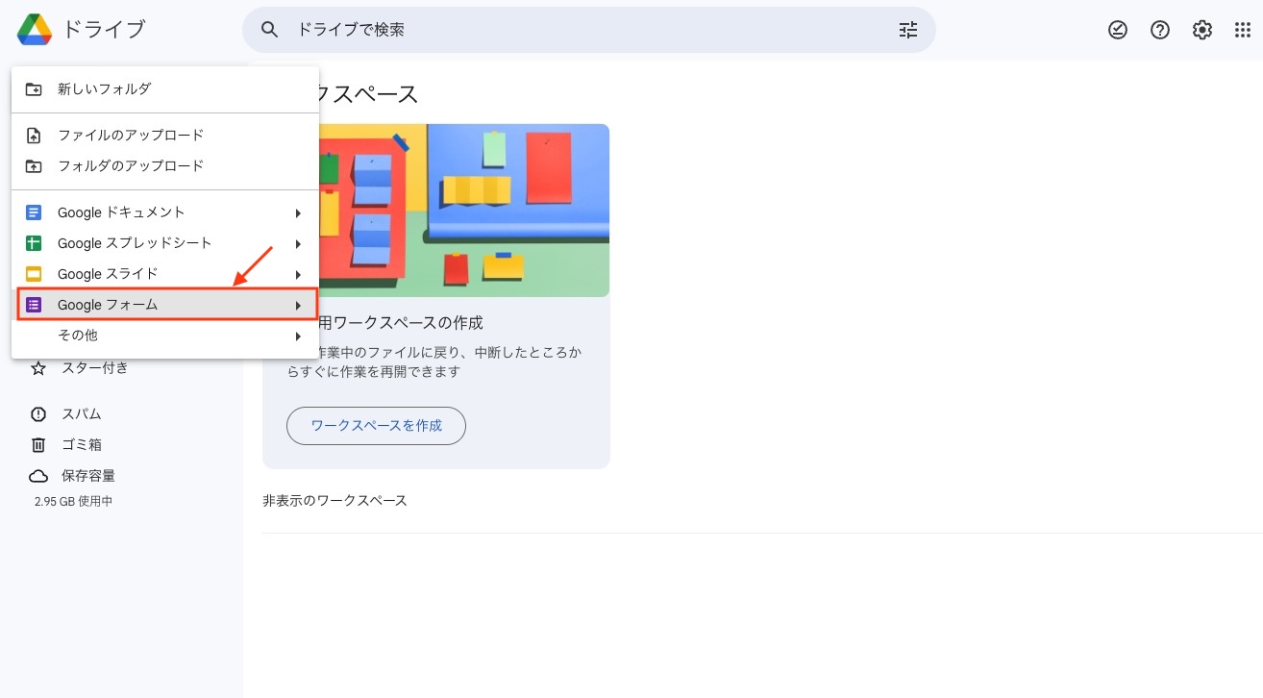Image resolution: width=1263 pixels, height=698 pixels.
Task: Click the spam warning icon
Action: [38, 414]
